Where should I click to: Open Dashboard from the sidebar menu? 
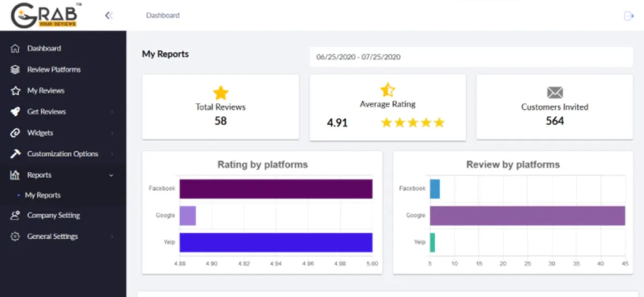[x=44, y=48]
